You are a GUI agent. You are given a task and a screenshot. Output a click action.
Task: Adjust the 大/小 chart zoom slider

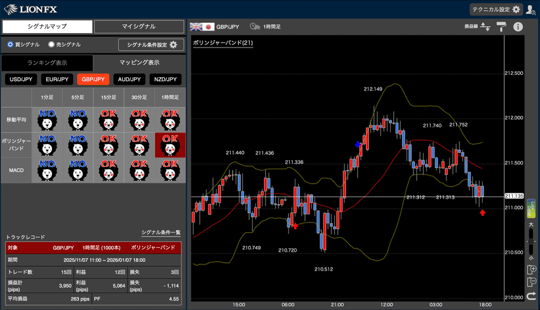[x=531, y=242]
